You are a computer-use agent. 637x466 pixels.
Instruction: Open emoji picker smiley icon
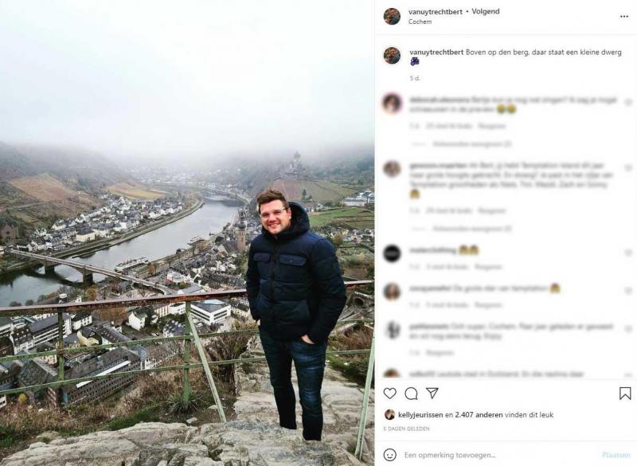click(390, 455)
